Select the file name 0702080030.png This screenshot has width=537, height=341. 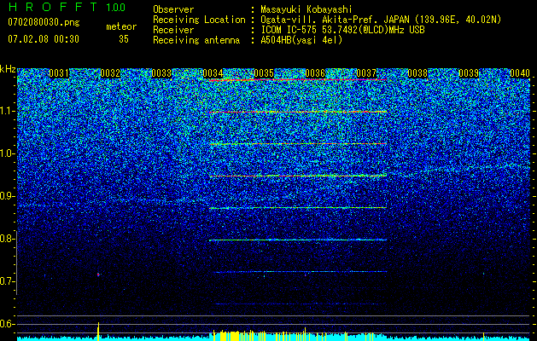pyautogui.click(x=44, y=22)
